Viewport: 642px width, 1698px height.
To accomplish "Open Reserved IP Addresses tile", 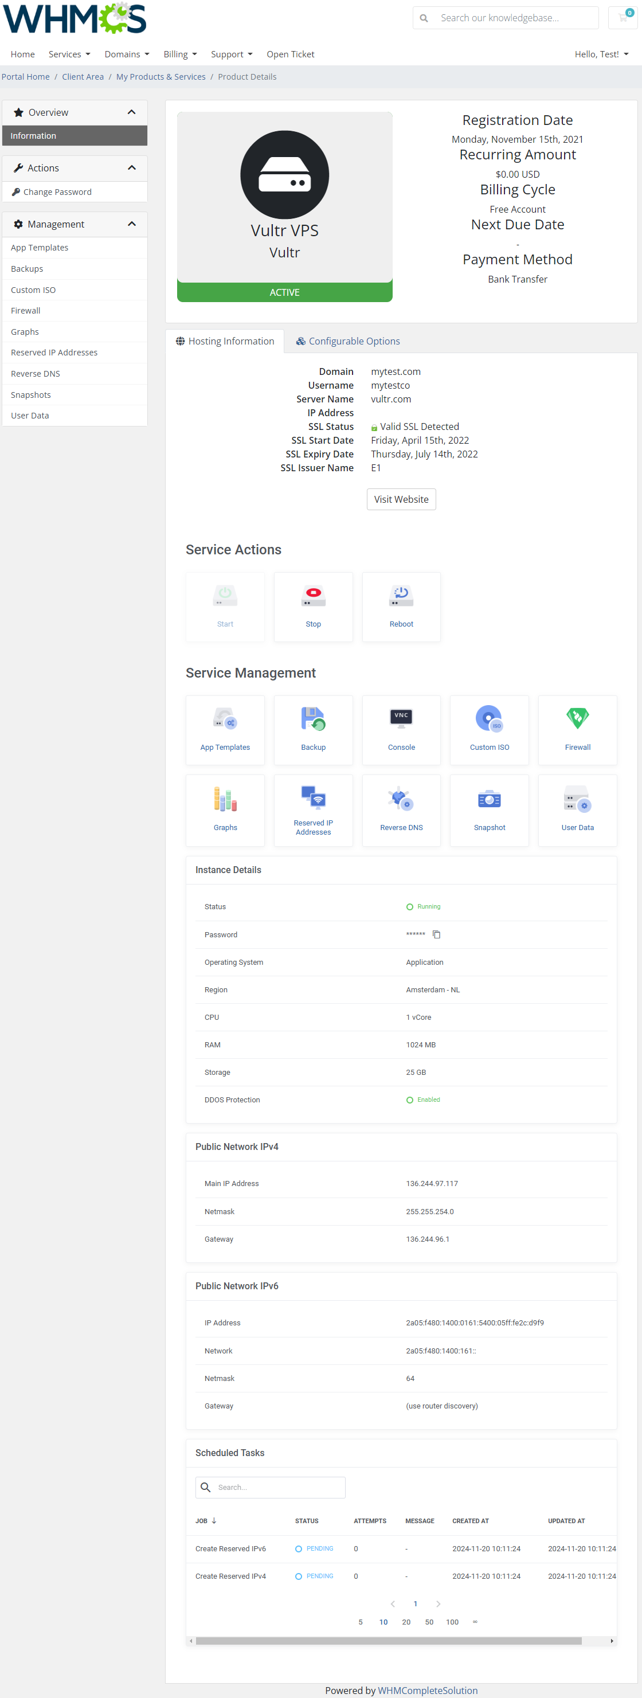I will [x=313, y=810].
